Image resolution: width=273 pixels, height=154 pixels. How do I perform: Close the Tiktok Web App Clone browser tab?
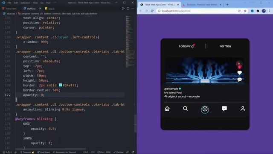click(x=178, y=5)
